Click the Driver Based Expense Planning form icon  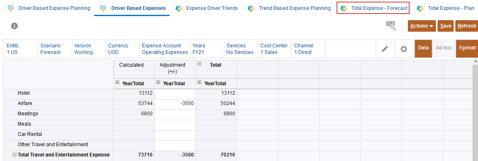coord(11,8)
